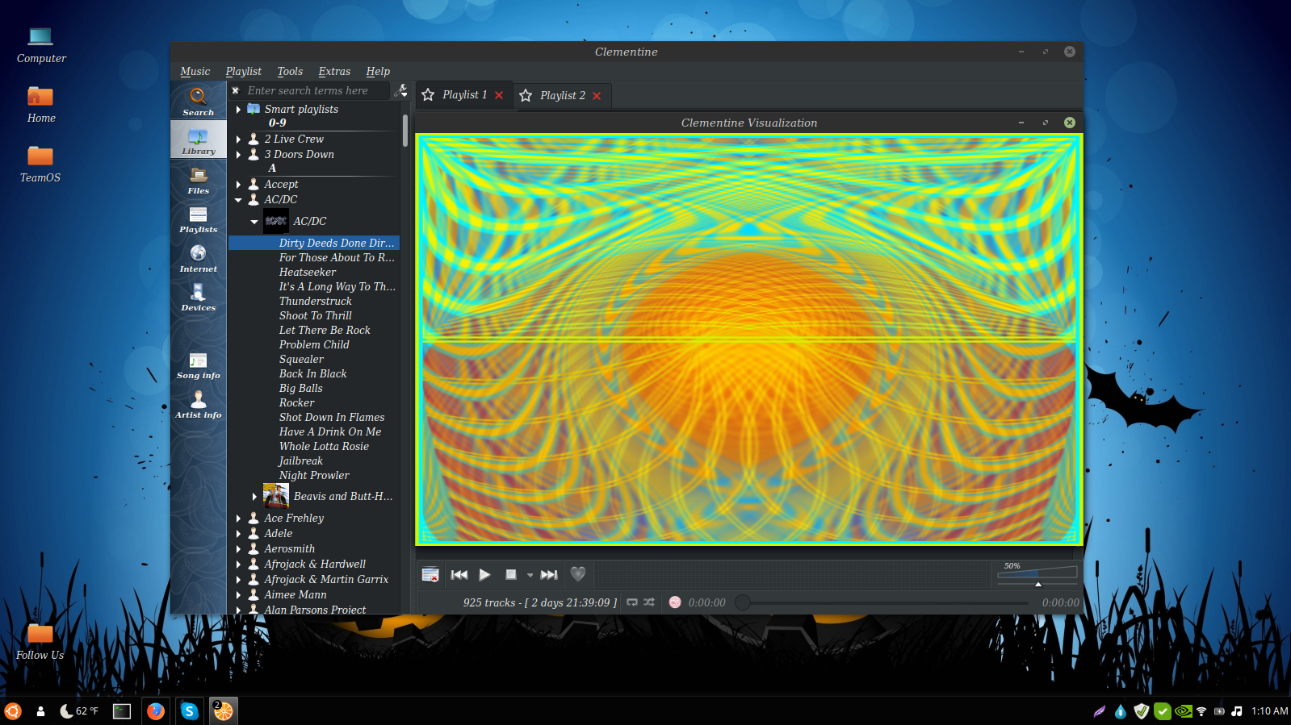Open the TeamOS desktop folder
This screenshot has width=1291, height=725.
pos(40,164)
